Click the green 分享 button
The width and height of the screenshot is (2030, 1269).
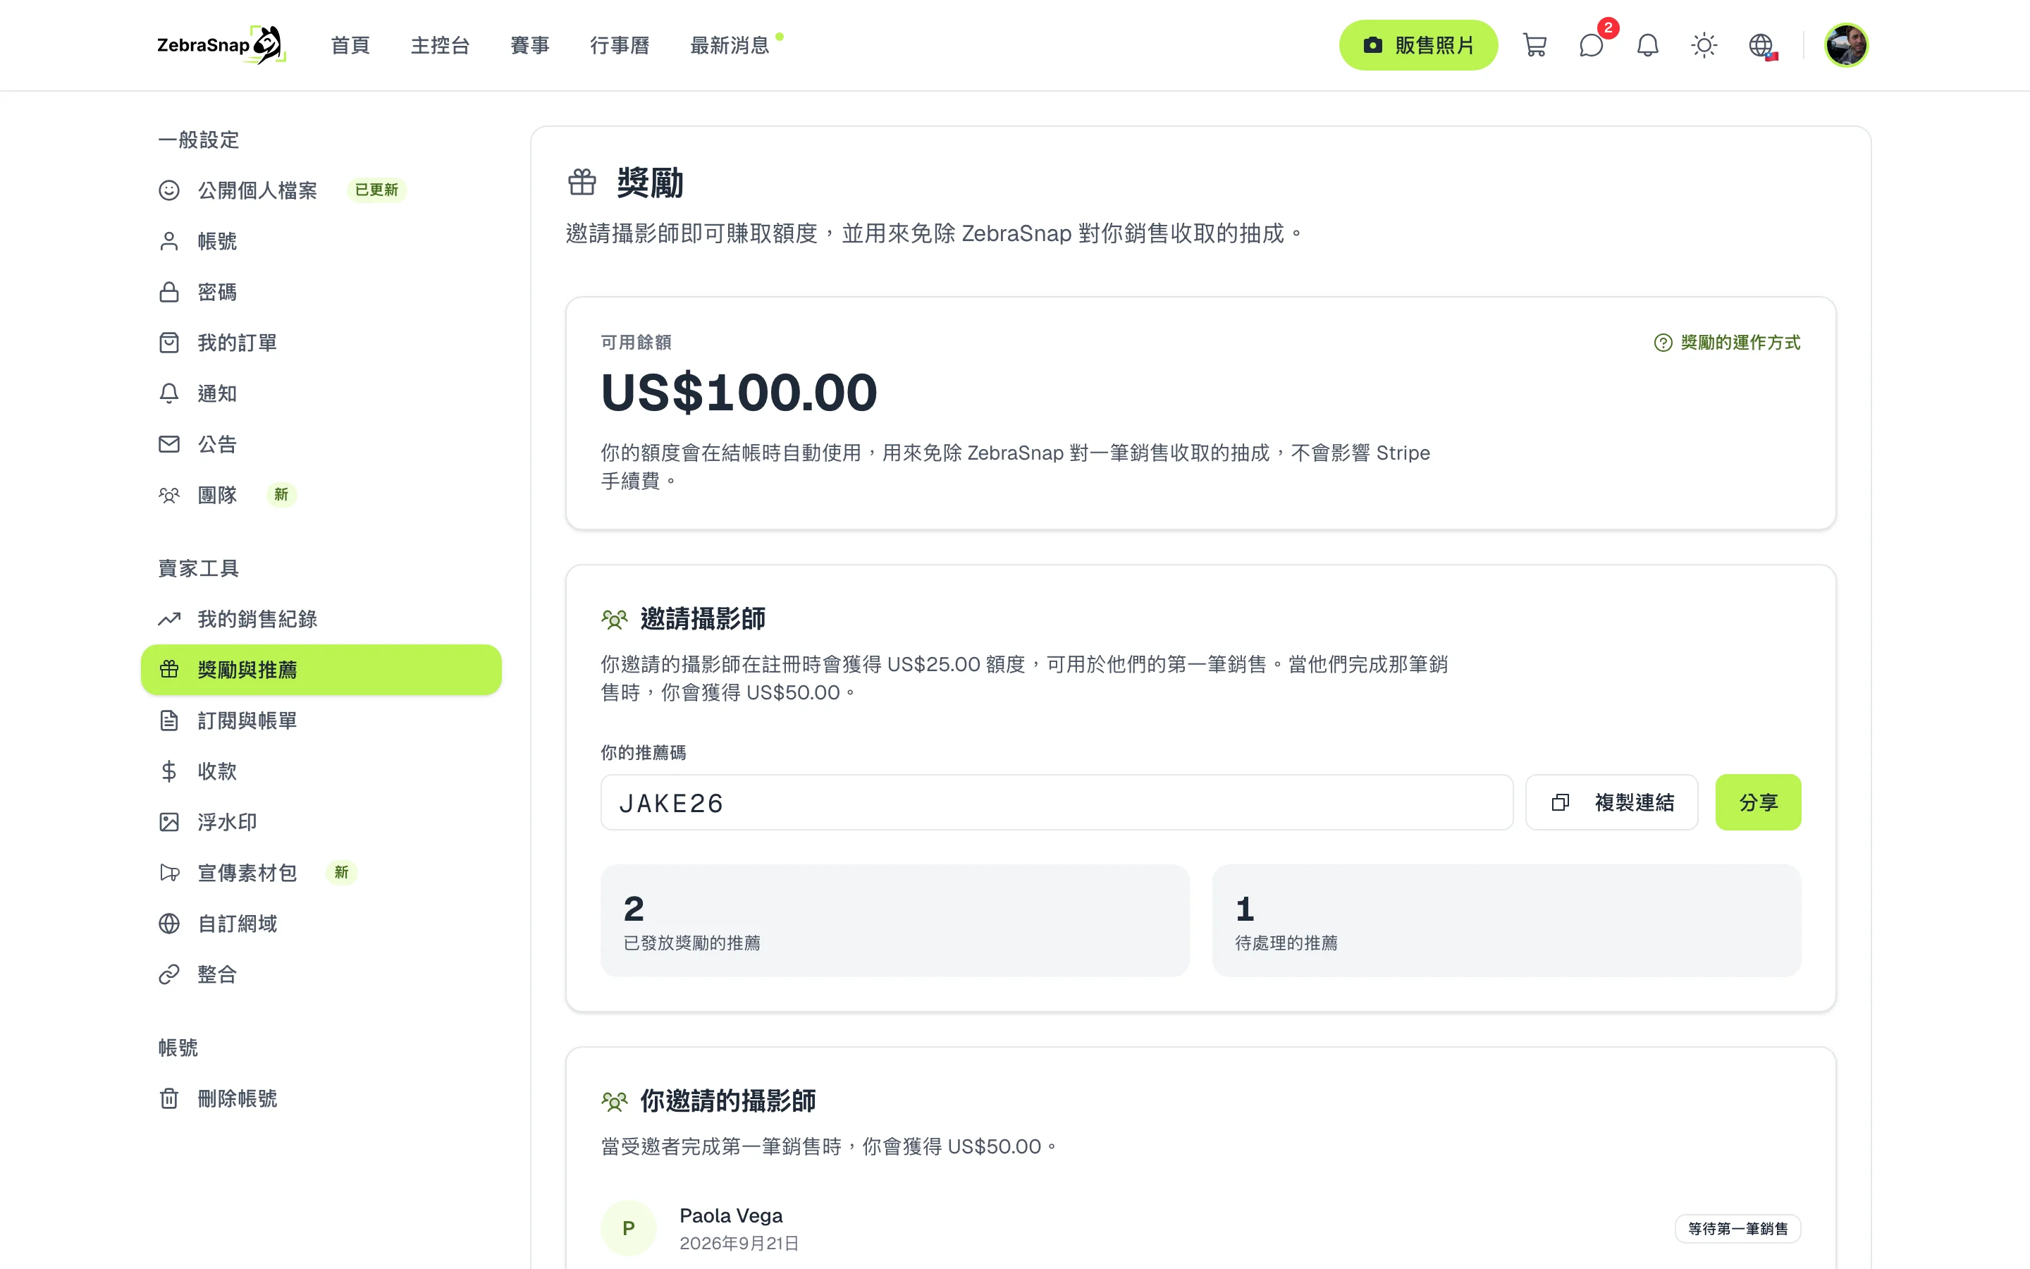1758,802
